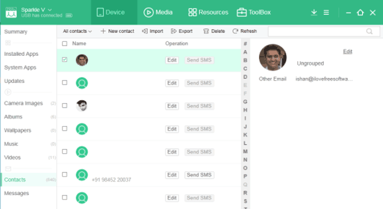Jump to letter M in alphabet index
Viewport: 383px width, 209px height.
point(245,152)
